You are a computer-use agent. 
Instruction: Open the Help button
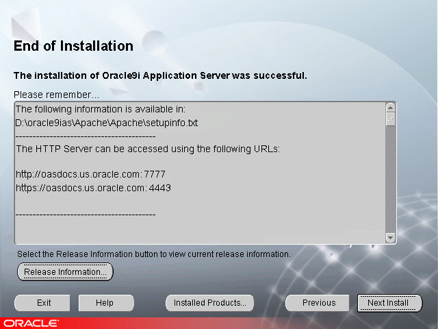coord(106,303)
